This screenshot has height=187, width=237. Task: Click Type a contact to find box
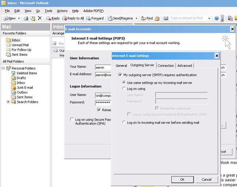[188, 18]
